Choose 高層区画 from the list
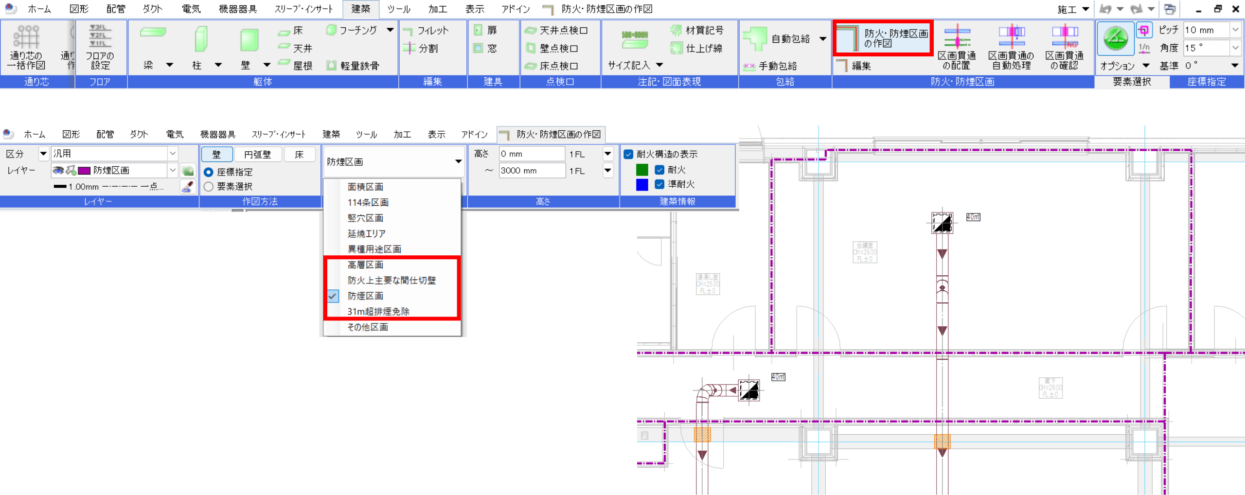 (365, 265)
